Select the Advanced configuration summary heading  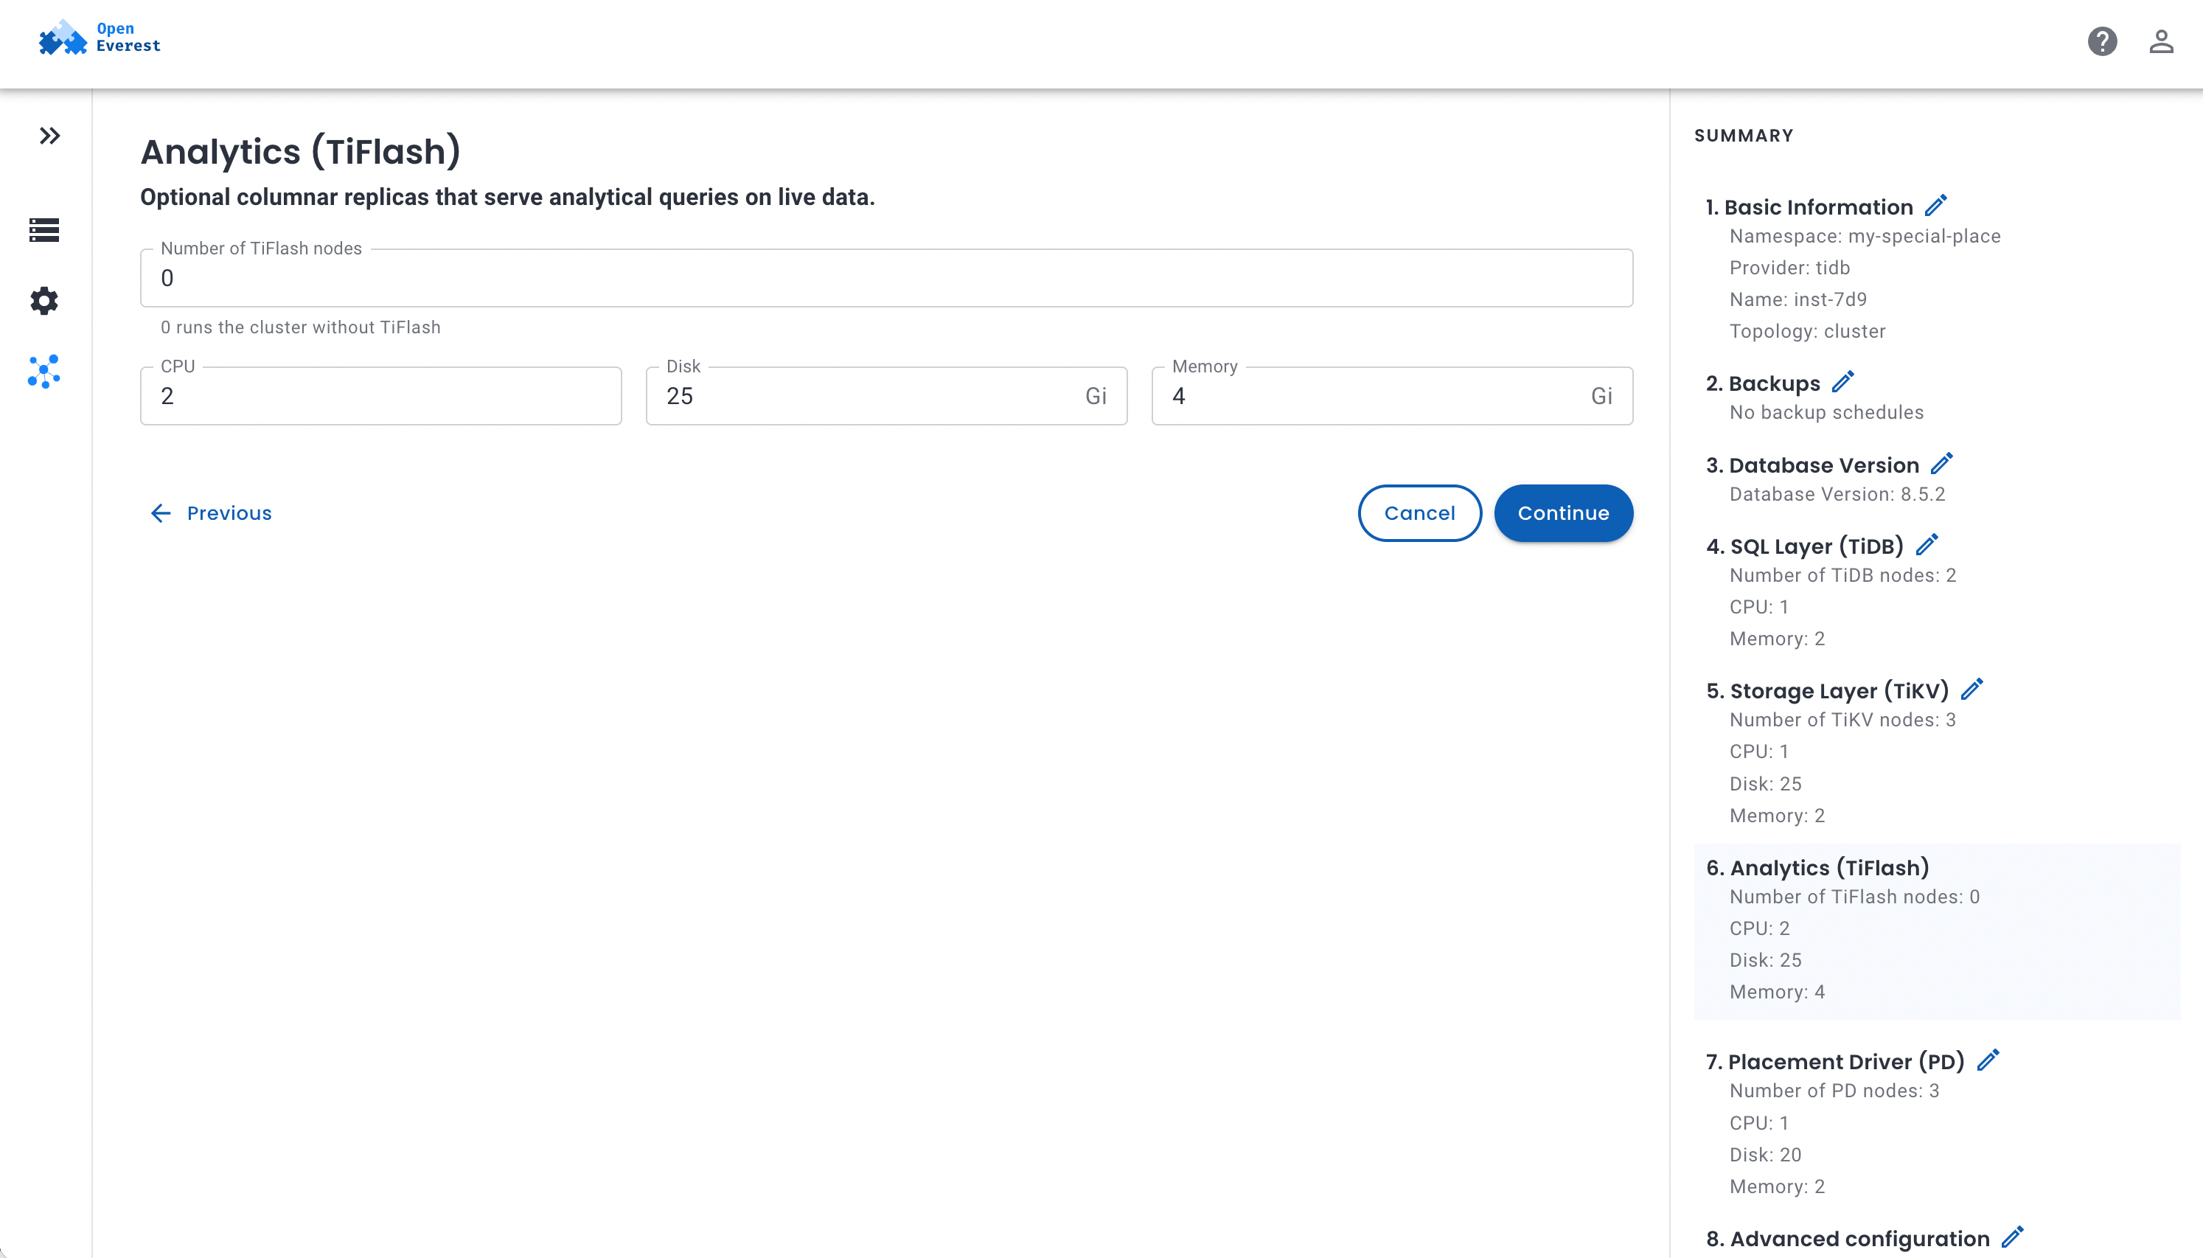[1847, 1239]
